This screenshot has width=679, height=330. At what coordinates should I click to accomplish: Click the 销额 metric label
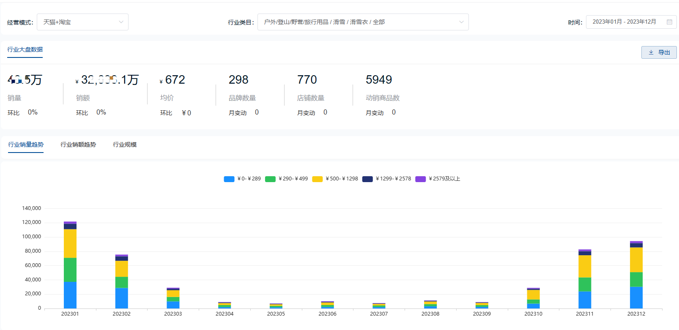coord(83,98)
